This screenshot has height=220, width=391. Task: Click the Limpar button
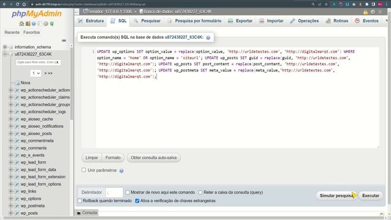(92, 158)
